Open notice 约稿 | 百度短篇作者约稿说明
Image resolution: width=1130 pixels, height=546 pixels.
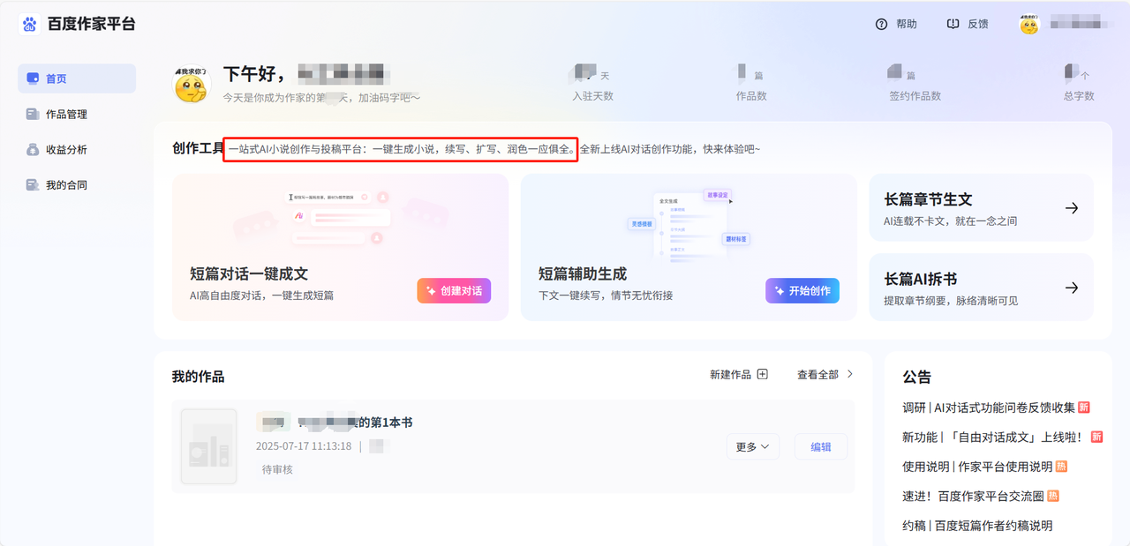[977, 526]
